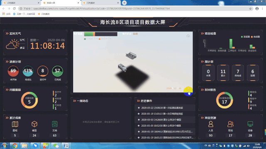
Task: Click the team group icon under 项目资源
Action: (x=230, y=124)
